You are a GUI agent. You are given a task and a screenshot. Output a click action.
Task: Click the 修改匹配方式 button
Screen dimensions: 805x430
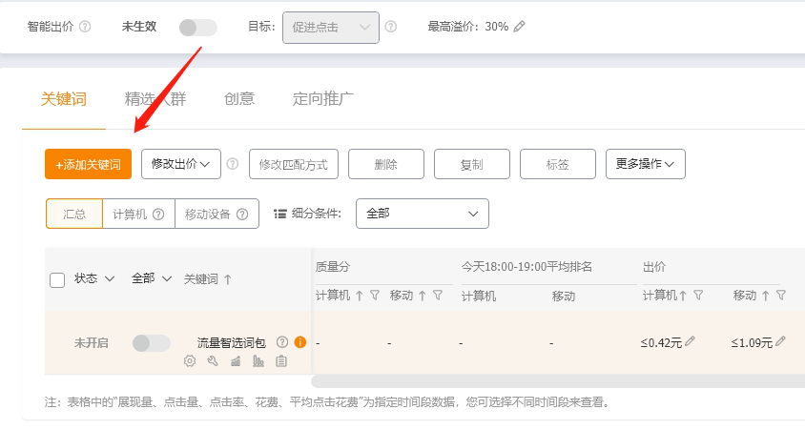point(293,164)
